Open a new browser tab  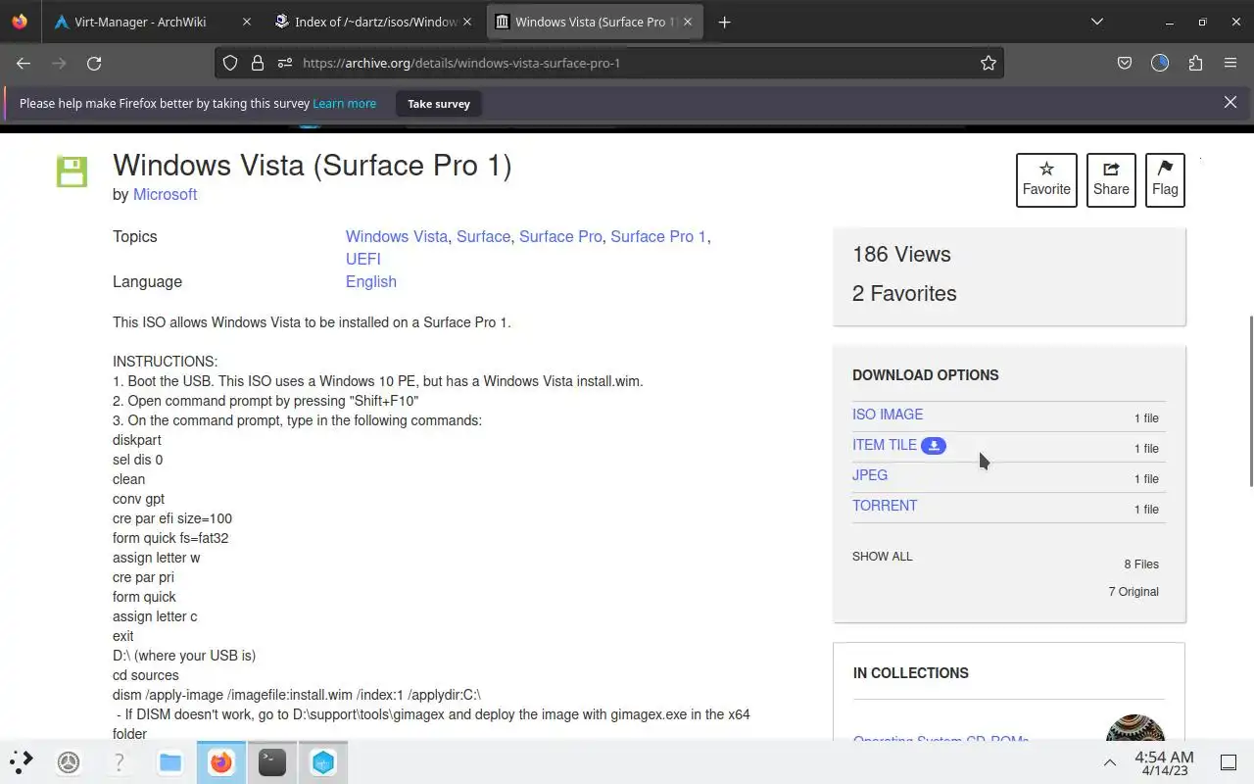point(724,22)
